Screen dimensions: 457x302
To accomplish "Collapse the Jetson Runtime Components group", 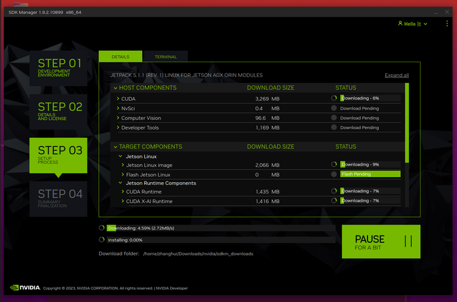I will [121, 183].
